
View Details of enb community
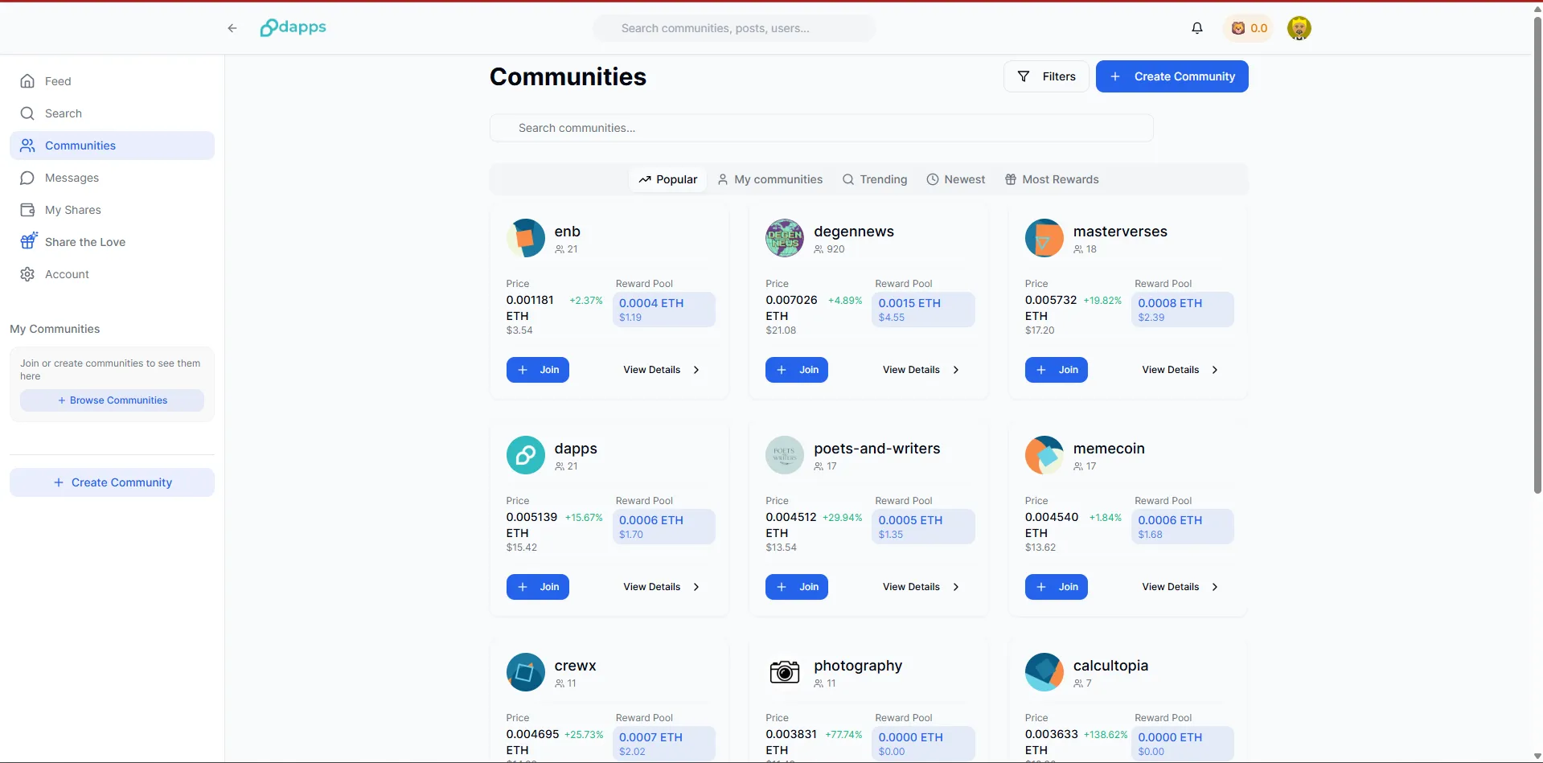661,370
